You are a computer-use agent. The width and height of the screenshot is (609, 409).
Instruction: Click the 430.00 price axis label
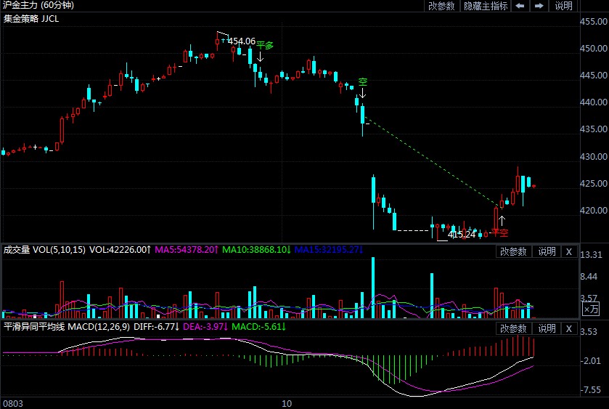(x=594, y=157)
